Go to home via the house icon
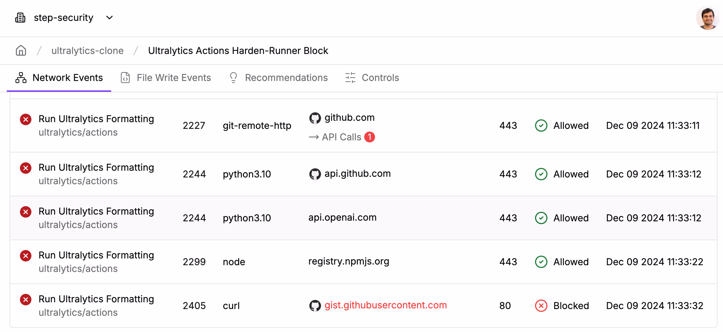Viewport: 723px width, 332px height. 21,51
